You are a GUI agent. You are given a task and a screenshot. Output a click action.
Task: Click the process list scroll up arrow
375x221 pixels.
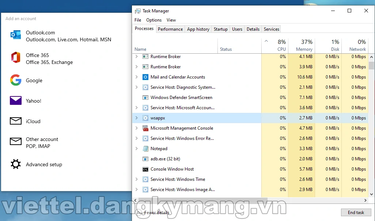pyautogui.click(x=371, y=57)
